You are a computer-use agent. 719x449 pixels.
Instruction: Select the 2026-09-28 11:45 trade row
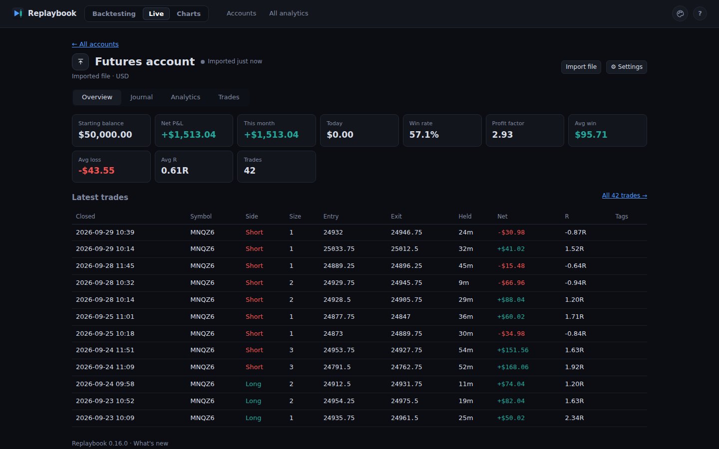coord(359,266)
